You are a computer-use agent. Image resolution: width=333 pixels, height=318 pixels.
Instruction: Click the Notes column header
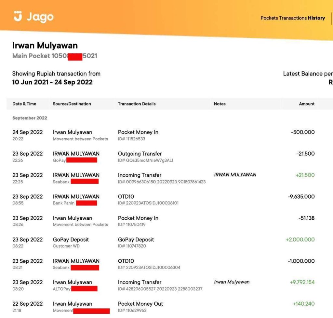click(x=220, y=104)
